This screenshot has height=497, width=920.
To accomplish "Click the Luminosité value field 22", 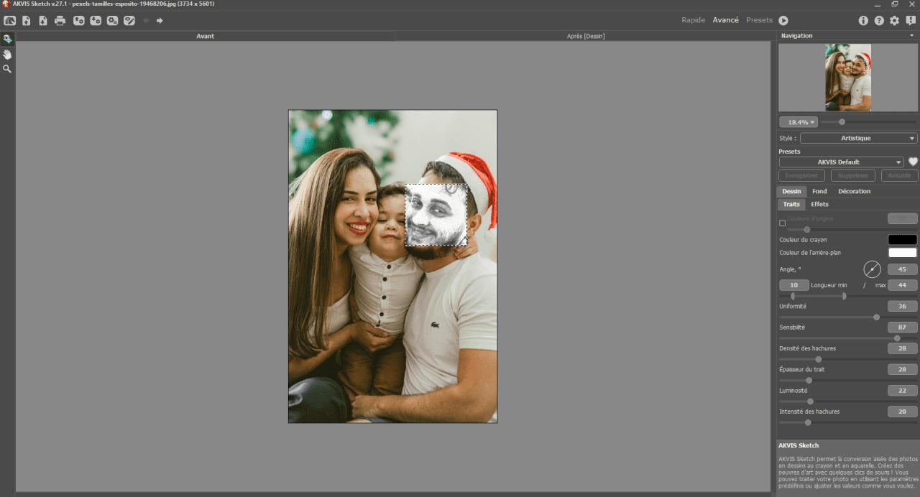I will click(903, 391).
